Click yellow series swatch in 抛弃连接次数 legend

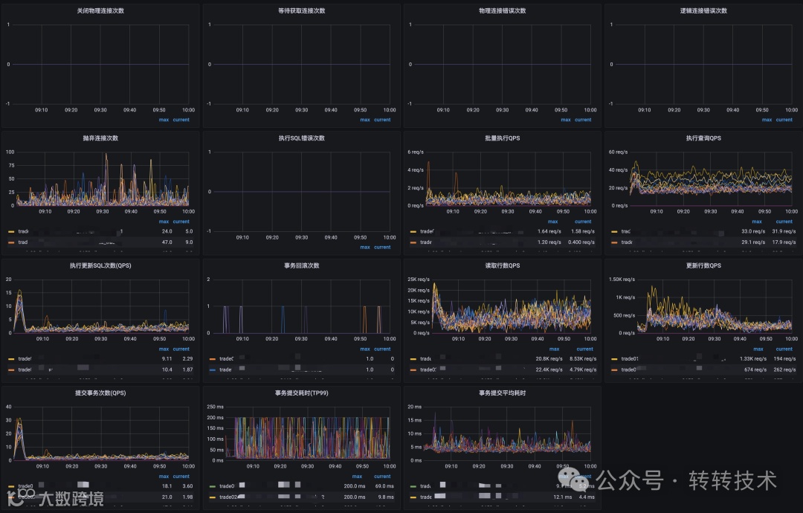tap(11, 231)
